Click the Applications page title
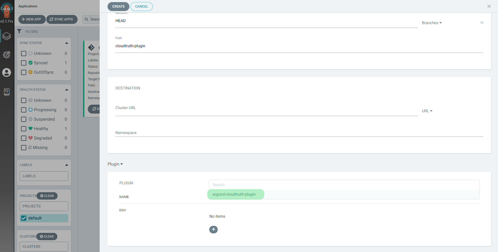The width and height of the screenshot is (498, 252). pyautogui.click(x=28, y=6)
